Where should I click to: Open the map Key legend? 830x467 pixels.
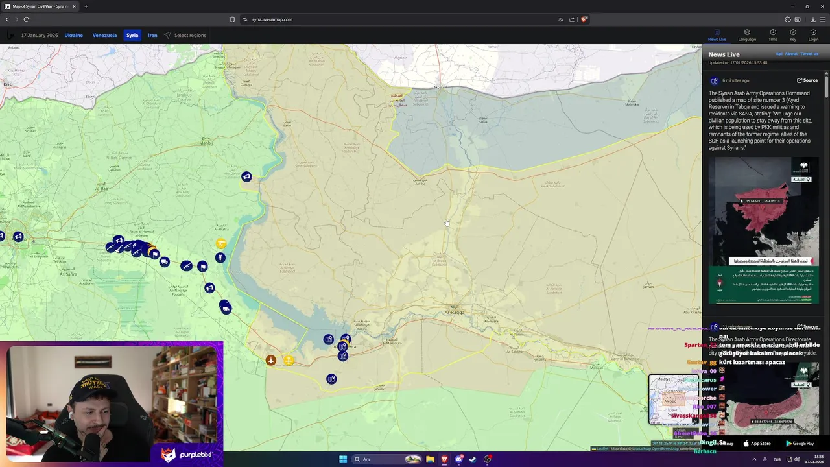pos(793,35)
